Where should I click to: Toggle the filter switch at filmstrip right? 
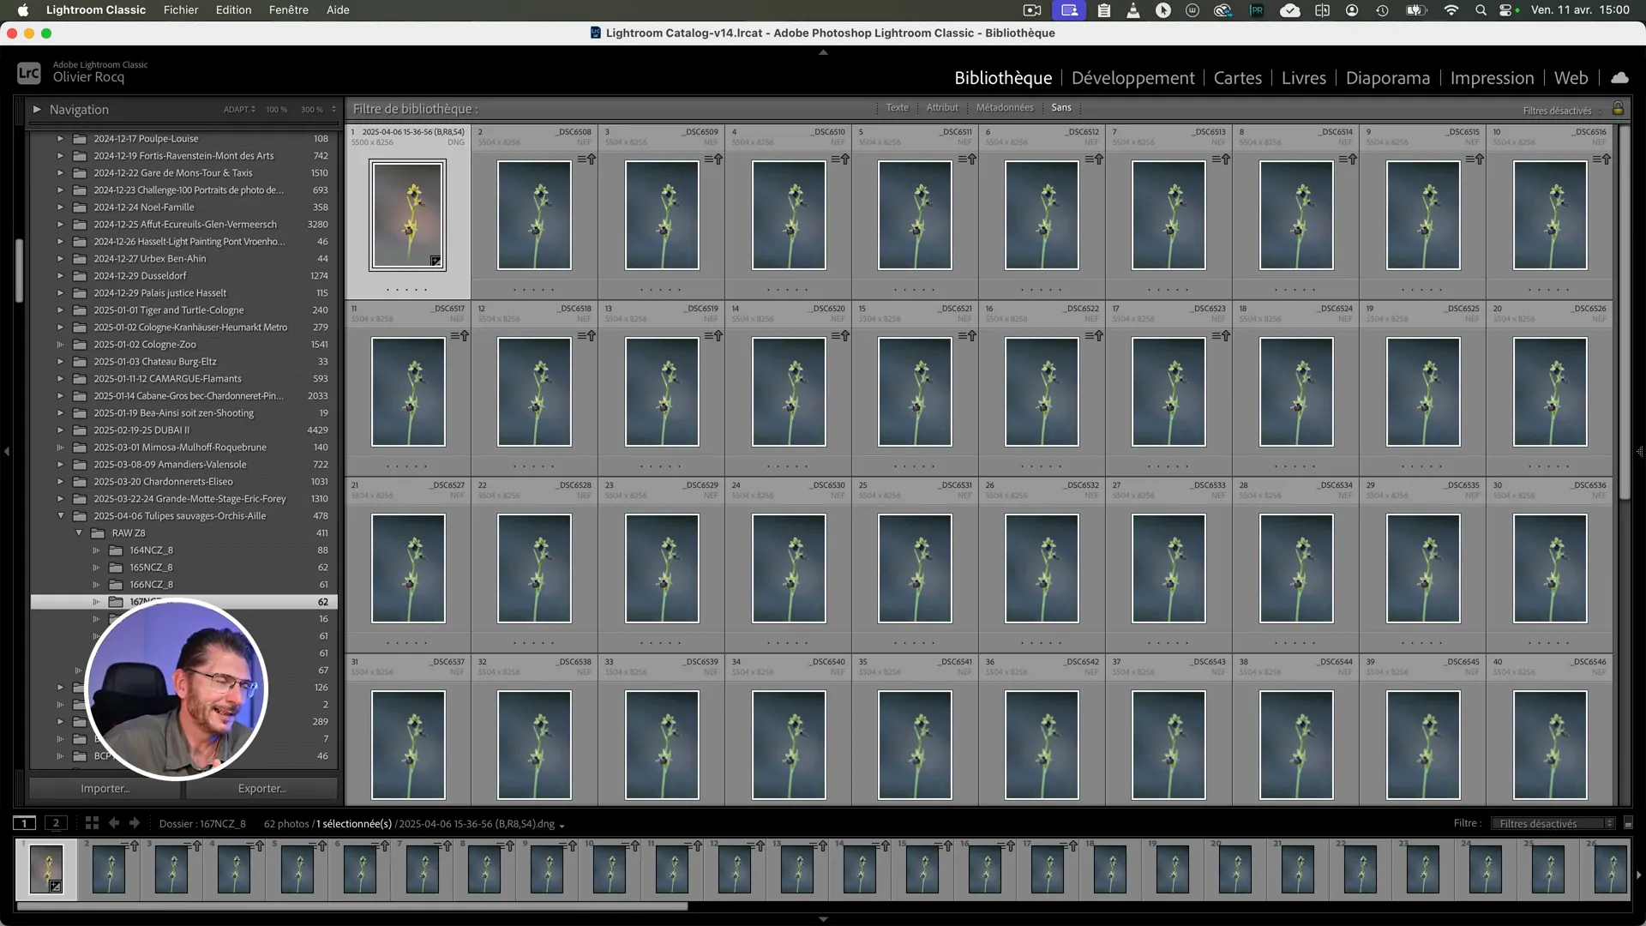(1628, 824)
